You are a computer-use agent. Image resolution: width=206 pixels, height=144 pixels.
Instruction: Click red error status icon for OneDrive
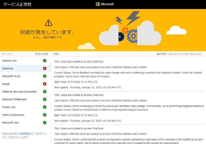pos(45,68)
